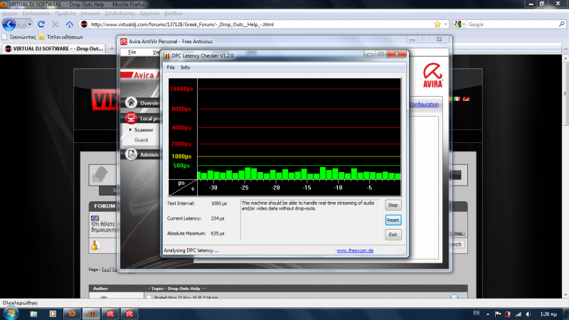Click the second Avira taskbar icon
The image size is (569, 320).
click(129, 314)
